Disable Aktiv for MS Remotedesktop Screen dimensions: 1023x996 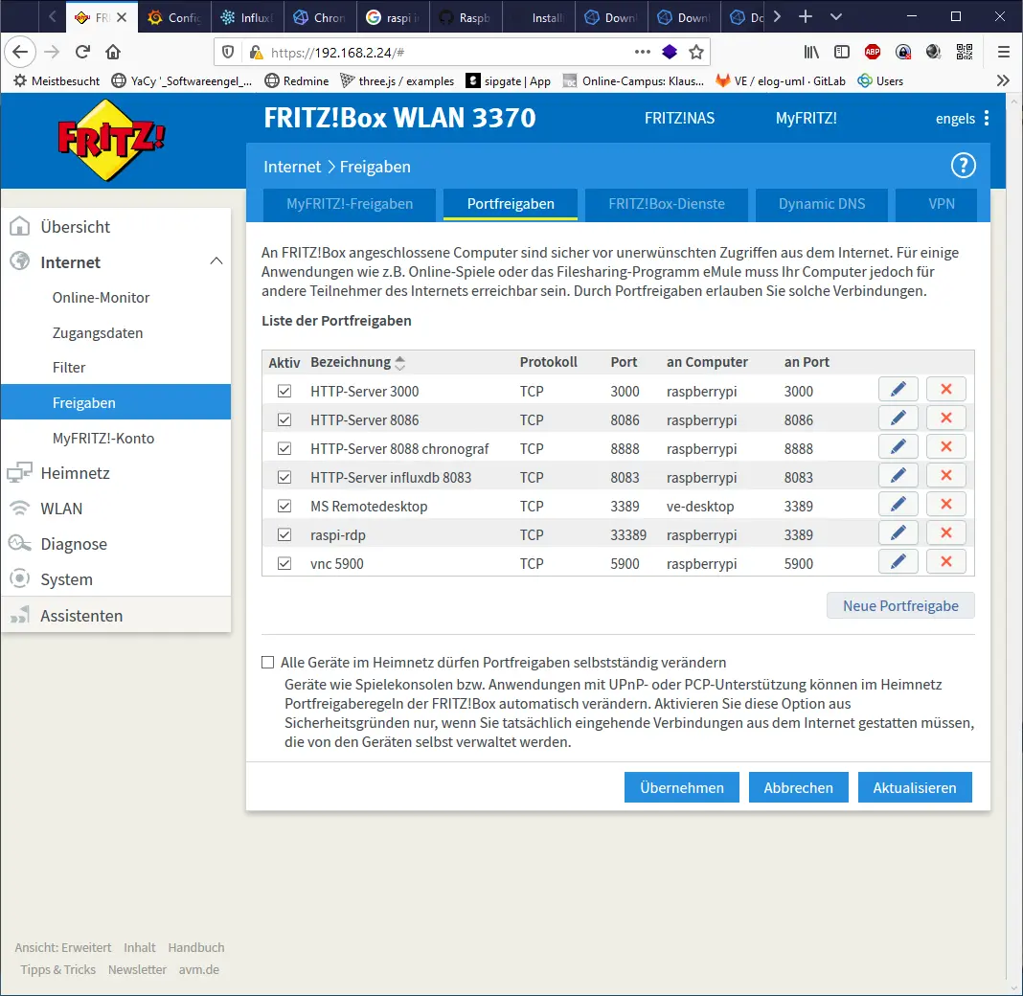point(284,506)
